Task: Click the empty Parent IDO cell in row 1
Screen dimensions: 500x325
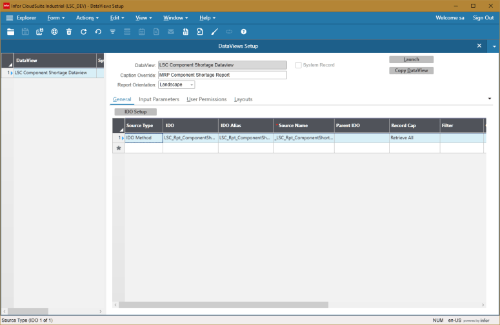Action: (361, 138)
